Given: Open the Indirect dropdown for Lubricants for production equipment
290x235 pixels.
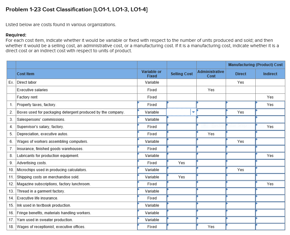Looking at the screenshot, I should tap(270, 155).
